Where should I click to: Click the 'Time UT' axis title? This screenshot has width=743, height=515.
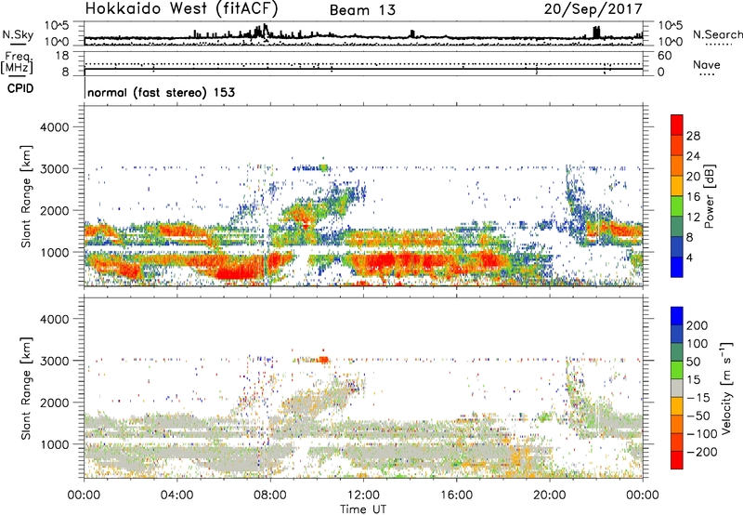[363, 508]
